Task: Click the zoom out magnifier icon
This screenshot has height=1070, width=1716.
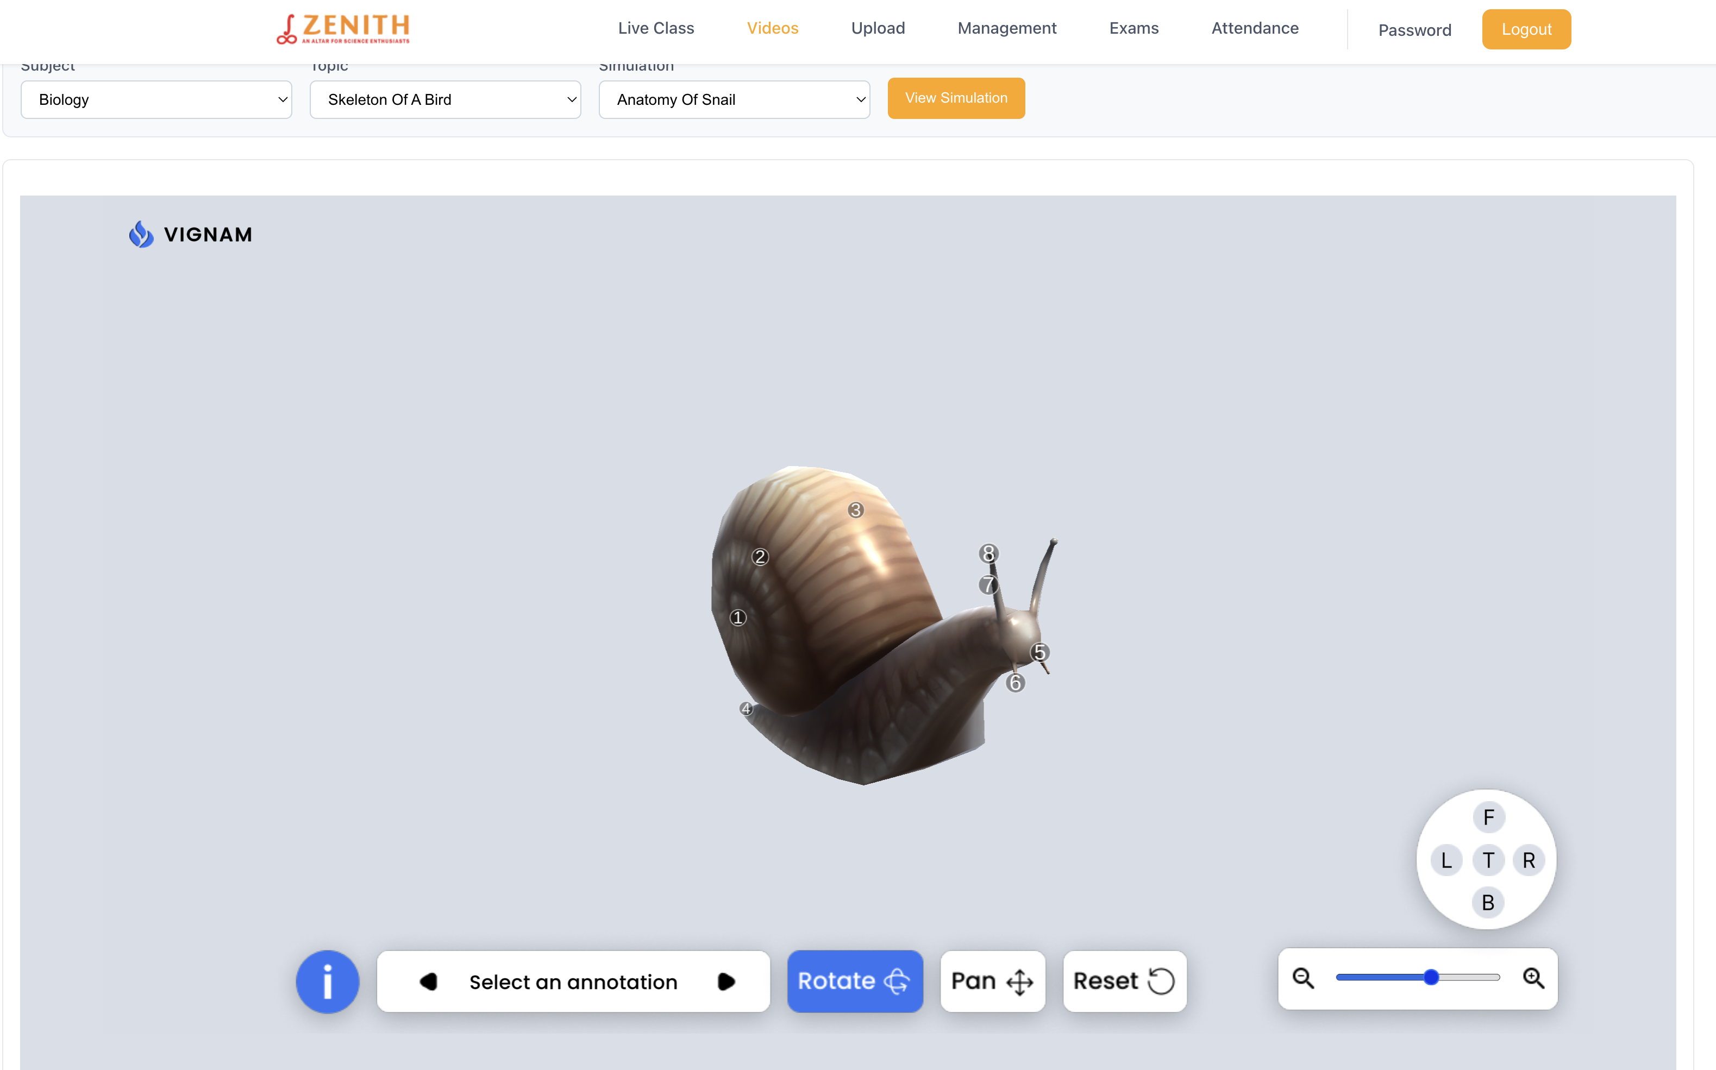Action: 1302,978
